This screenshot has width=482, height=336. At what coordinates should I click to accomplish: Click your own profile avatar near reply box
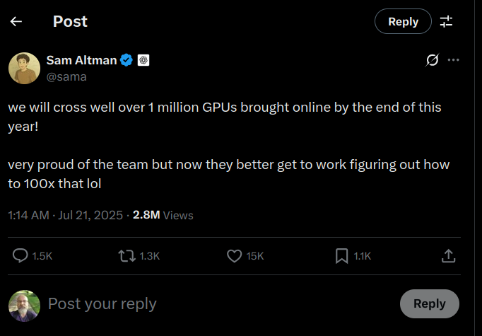pos(24,306)
